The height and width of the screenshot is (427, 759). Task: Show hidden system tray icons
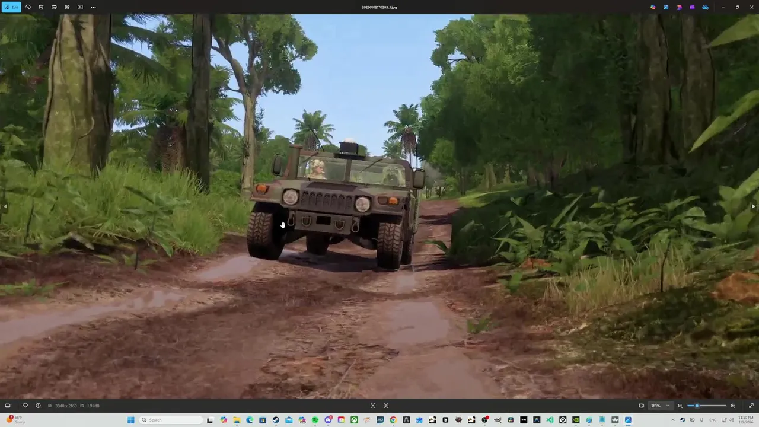click(673, 420)
